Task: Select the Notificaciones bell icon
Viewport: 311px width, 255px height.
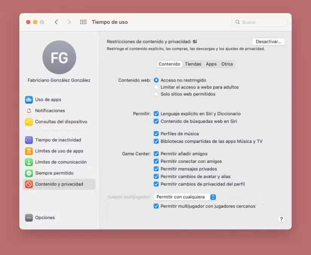Action: 29,111
